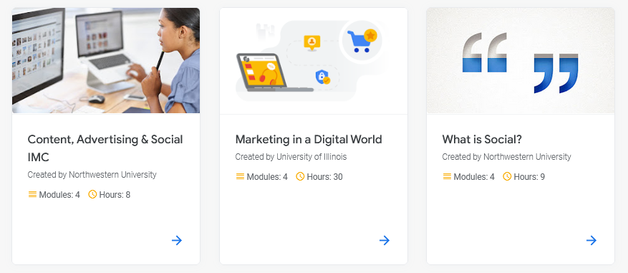Click the modules icon on Marketing in a Digital World
Screen dimensions: 628x273
(240, 176)
